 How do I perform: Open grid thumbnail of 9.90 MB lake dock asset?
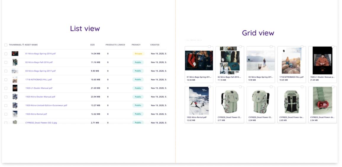point(261,60)
